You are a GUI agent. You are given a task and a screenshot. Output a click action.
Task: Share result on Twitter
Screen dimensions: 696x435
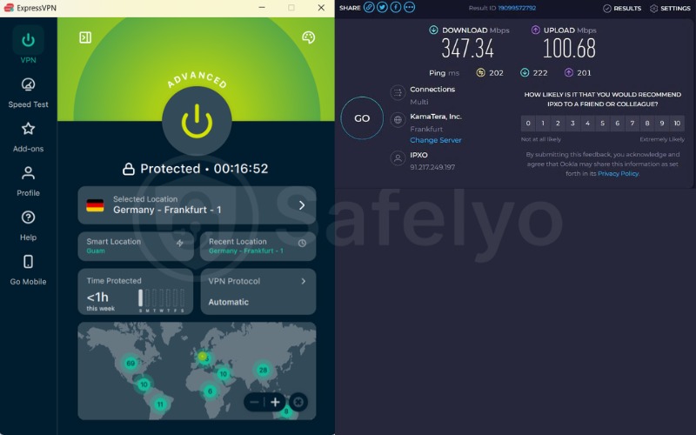tap(382, 8)
